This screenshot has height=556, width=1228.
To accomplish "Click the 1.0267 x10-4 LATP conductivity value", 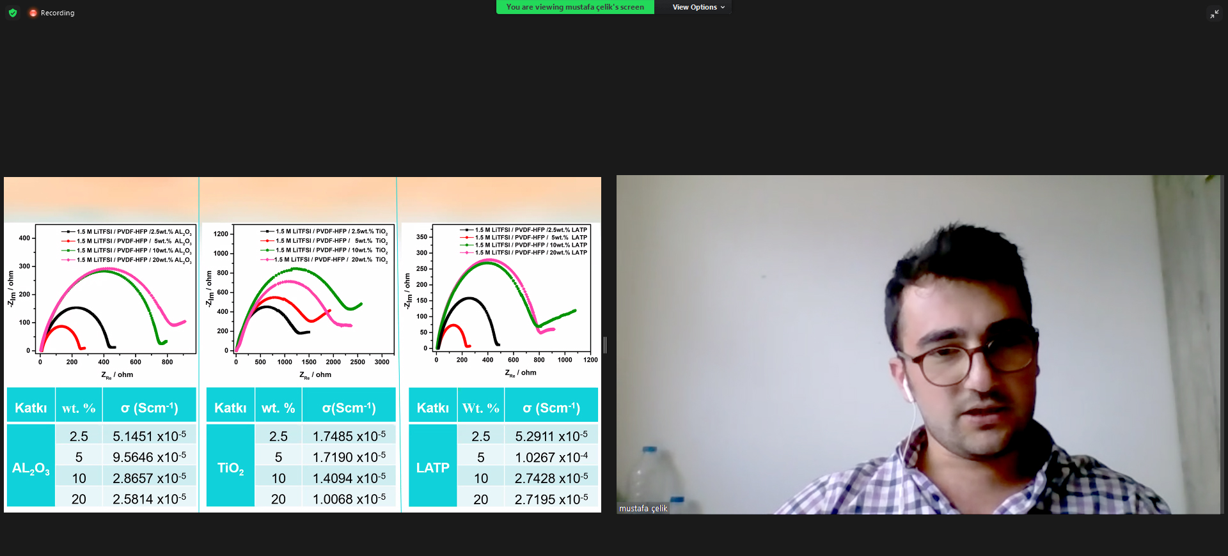I will click(551, 458).
